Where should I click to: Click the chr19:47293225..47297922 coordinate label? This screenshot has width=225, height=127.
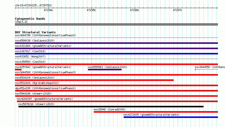coord(33,5)
